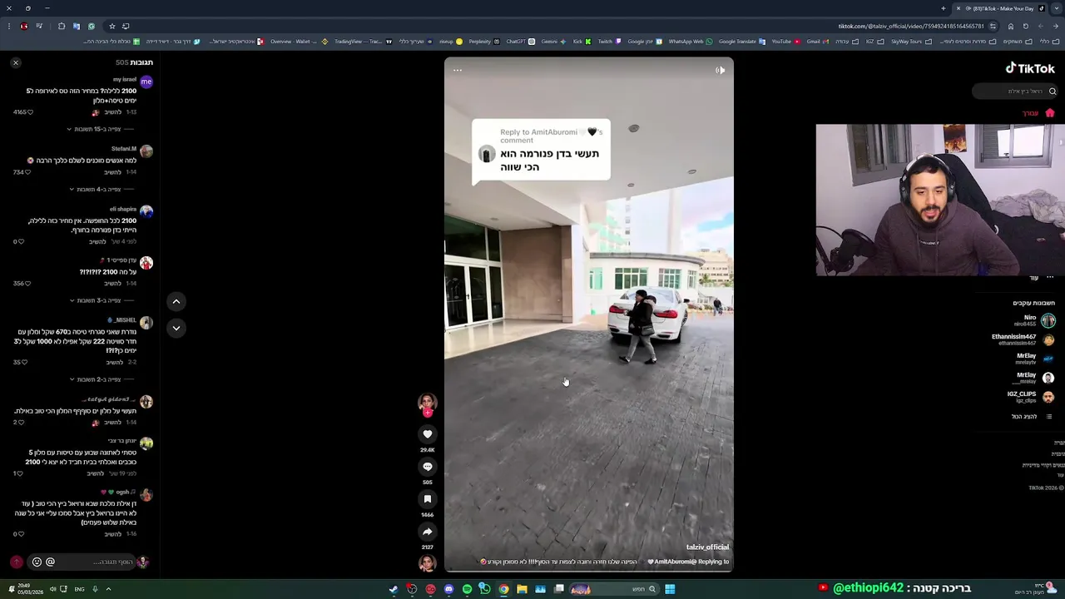This screenshot has width=1065, height=599.
Task: Open the SkyWay Tours bookmarks folder
Action: pos(911,42)
